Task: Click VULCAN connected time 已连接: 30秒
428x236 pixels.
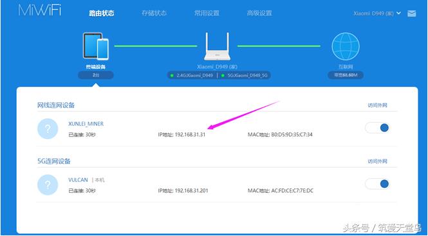Action: click(x=82, y=191)
